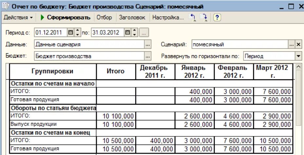Click the start date spinner arrows
The image size is (304, 155).
click(x=77, y=33)
